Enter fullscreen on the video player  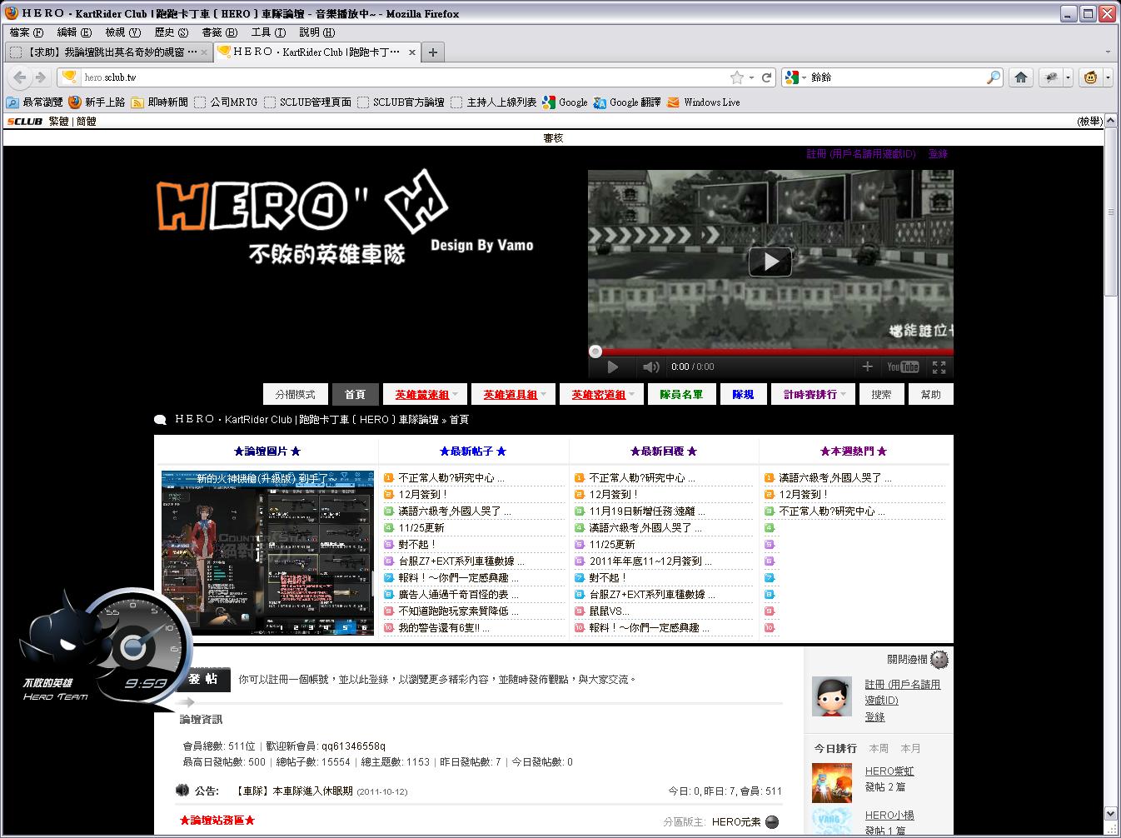tap(939, 367)
